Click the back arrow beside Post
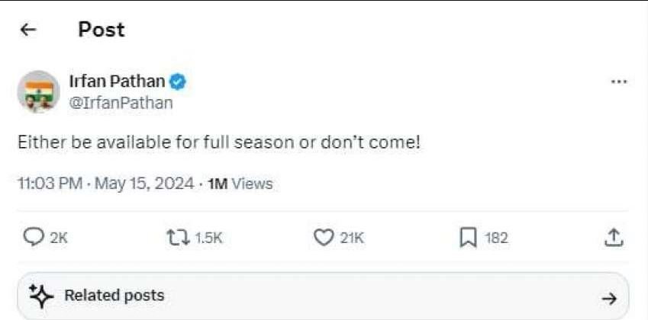The image size is (648, 320). point(28,30)
